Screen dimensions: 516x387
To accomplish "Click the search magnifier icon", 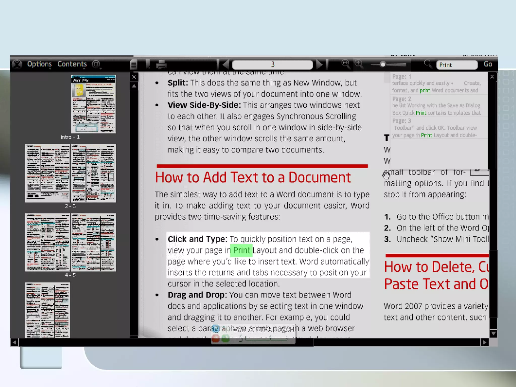I will pyautogui.click(x=428, y=64).
